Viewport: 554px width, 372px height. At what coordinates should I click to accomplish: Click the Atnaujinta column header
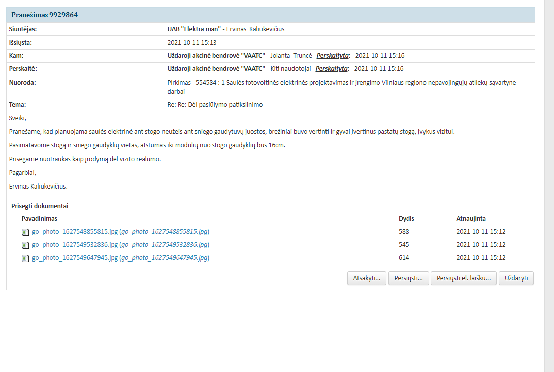[471, 219]
